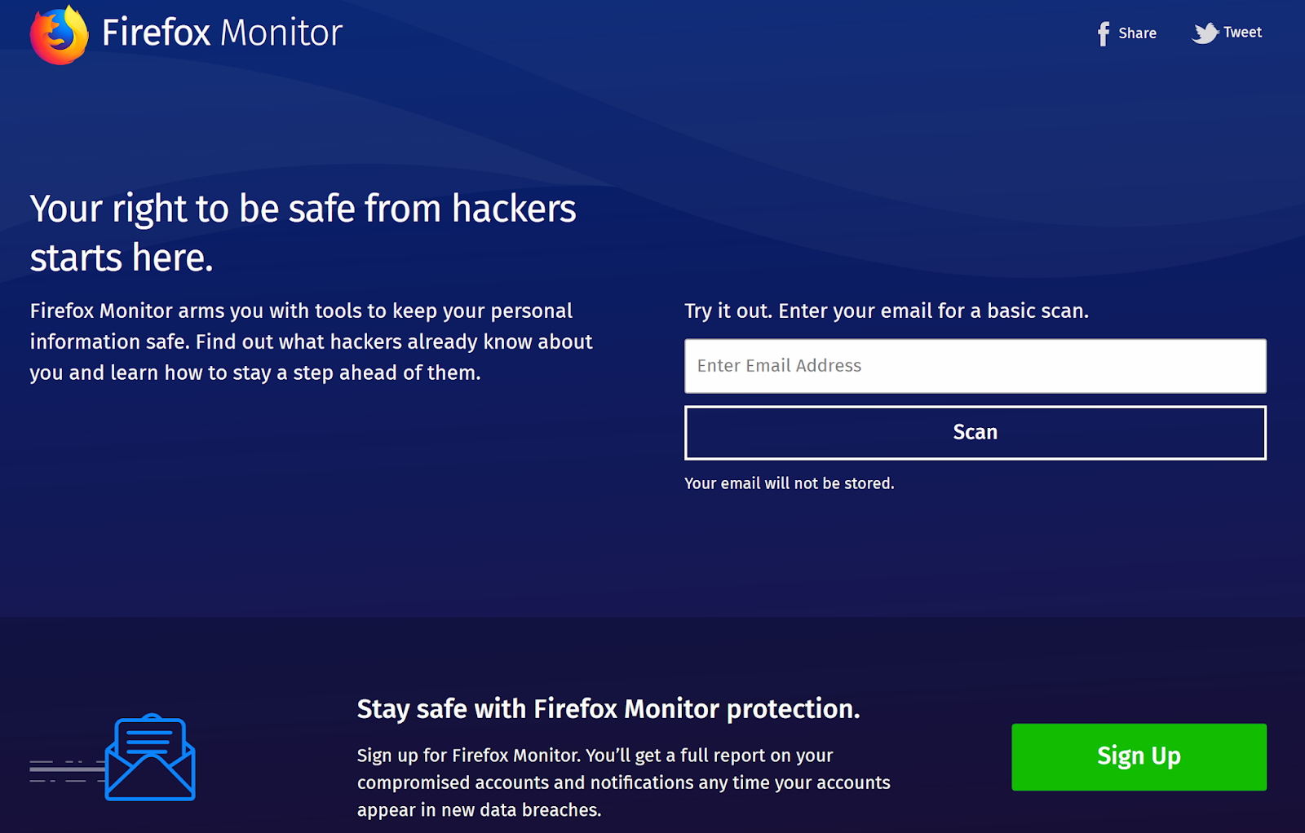Focus the Enter Email Address field
The height and width of the screenshot is (833, 1305).
975,366
